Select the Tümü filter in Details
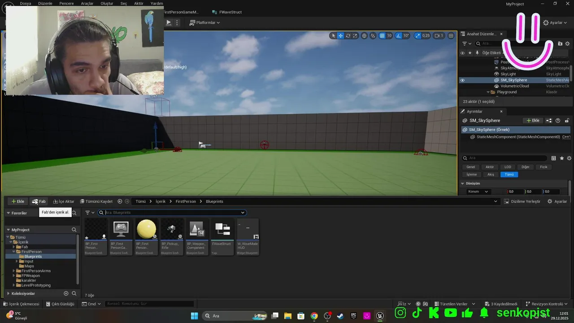 pyautogui.click(x=509, y=175)
